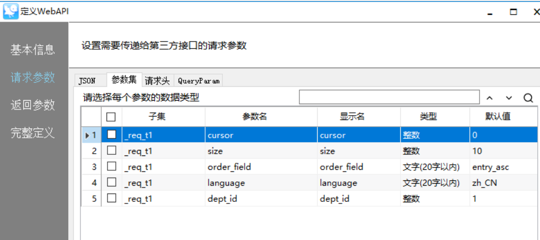Screen dimensions: 540x240
Task: Open the QueryParam tab
Action: (x=198, y=81)
